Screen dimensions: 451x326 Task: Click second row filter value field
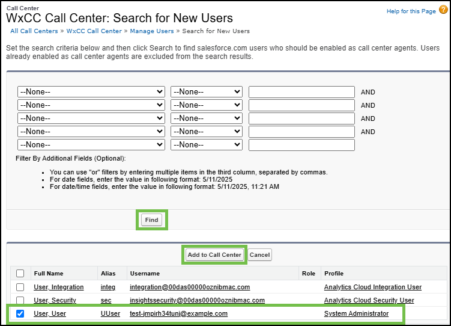(x=301, y=105)
